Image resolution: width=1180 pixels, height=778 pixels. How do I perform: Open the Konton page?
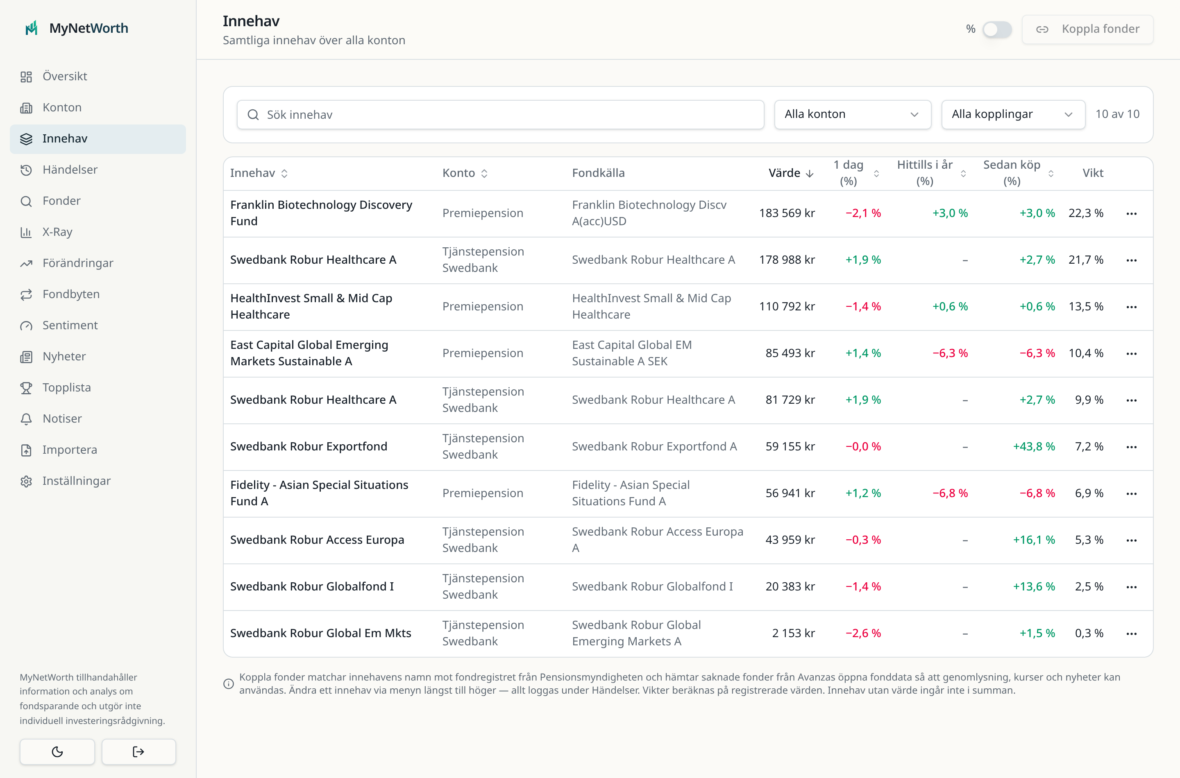(x=98, y=108)
